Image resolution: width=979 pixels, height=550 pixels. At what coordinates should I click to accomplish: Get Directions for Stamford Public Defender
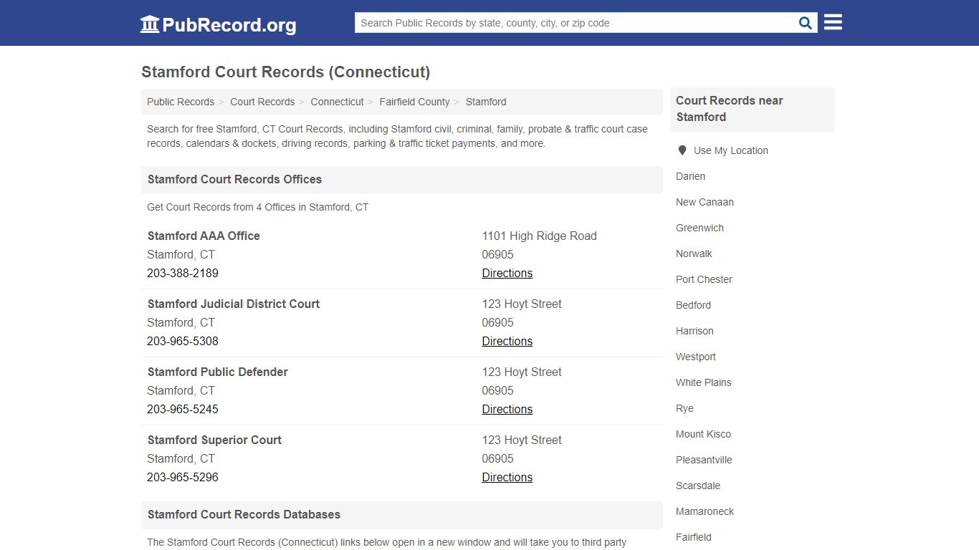(x=507, y=409)
